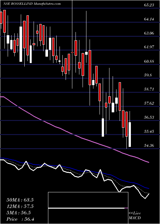
Task: Select the 56.53 price axis label
Action: coord(149,117)
